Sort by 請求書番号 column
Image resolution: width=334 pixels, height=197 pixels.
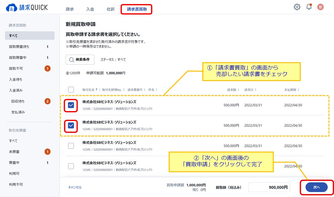click(136, 90)
